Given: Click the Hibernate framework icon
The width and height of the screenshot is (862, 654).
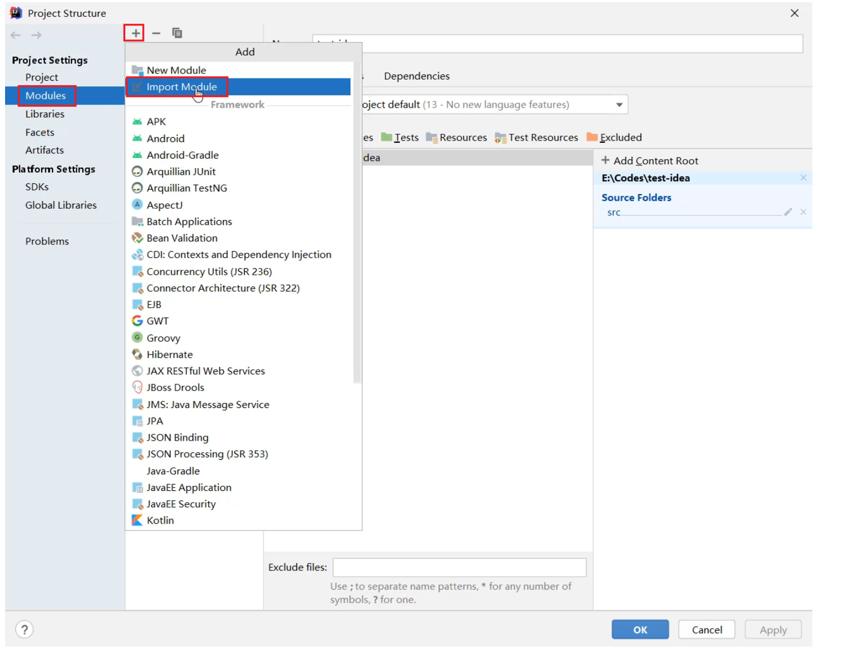Looking at the screenshot, I should (x=137, y=354).
